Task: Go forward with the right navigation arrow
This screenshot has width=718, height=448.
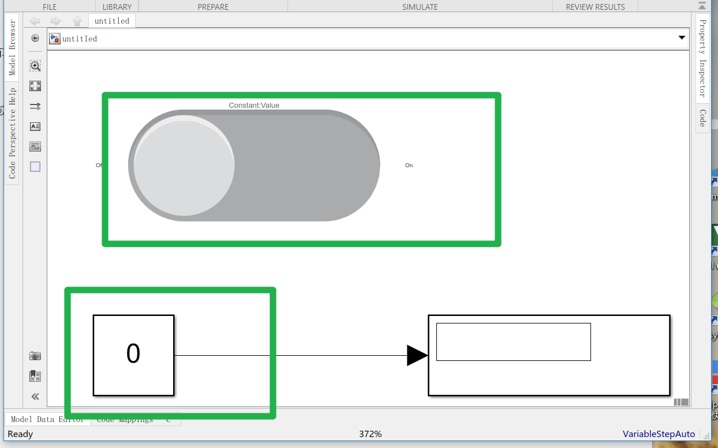Action: [x=55, y=21]
